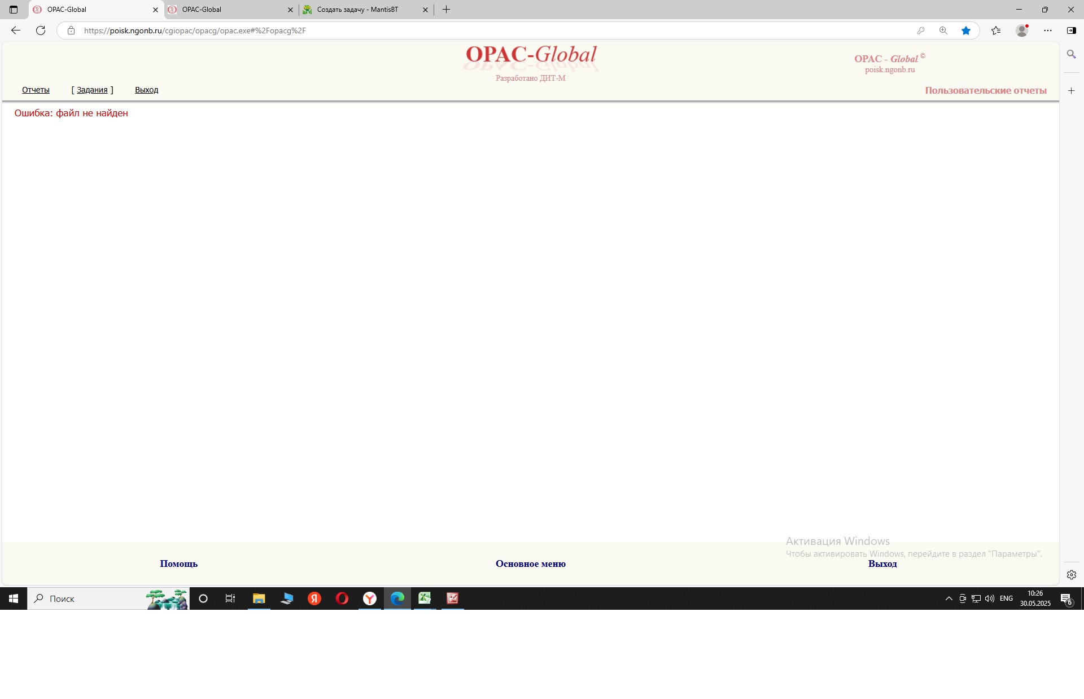
Task: Click the Помощь footer link
Action: [178, 563]
